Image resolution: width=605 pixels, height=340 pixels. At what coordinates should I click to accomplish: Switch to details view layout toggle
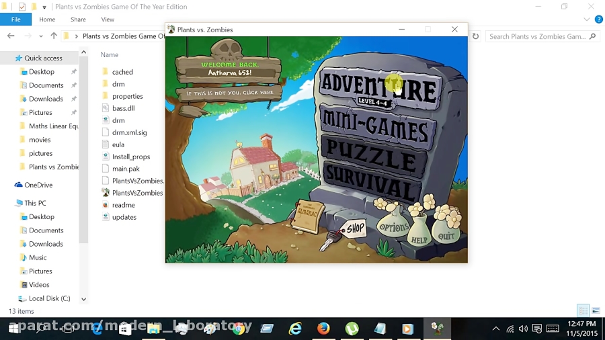[583, 310]
